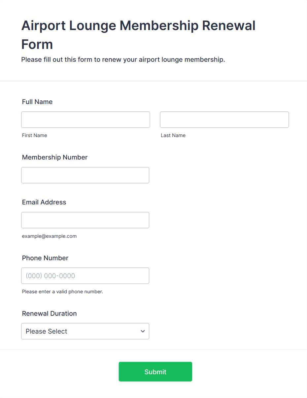Screen dimensions: 307x398
Task: Click the form description subtitle text
Action: pos(123,60)
